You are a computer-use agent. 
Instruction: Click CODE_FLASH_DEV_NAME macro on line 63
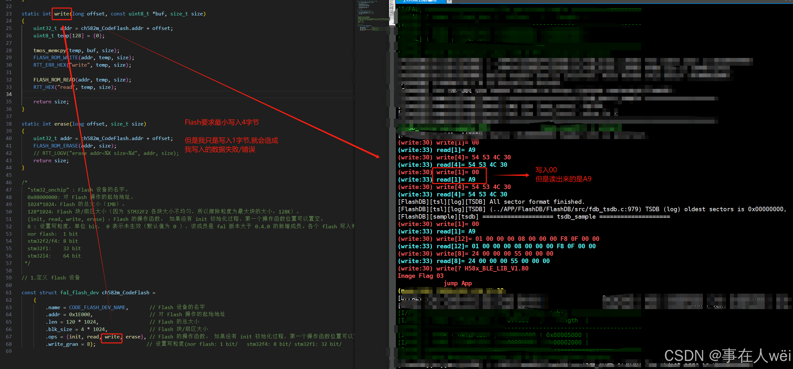(x=97, y=307)
